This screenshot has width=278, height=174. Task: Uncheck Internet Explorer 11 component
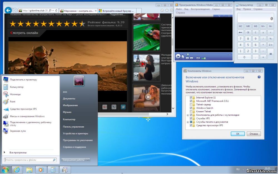[191, 98]
